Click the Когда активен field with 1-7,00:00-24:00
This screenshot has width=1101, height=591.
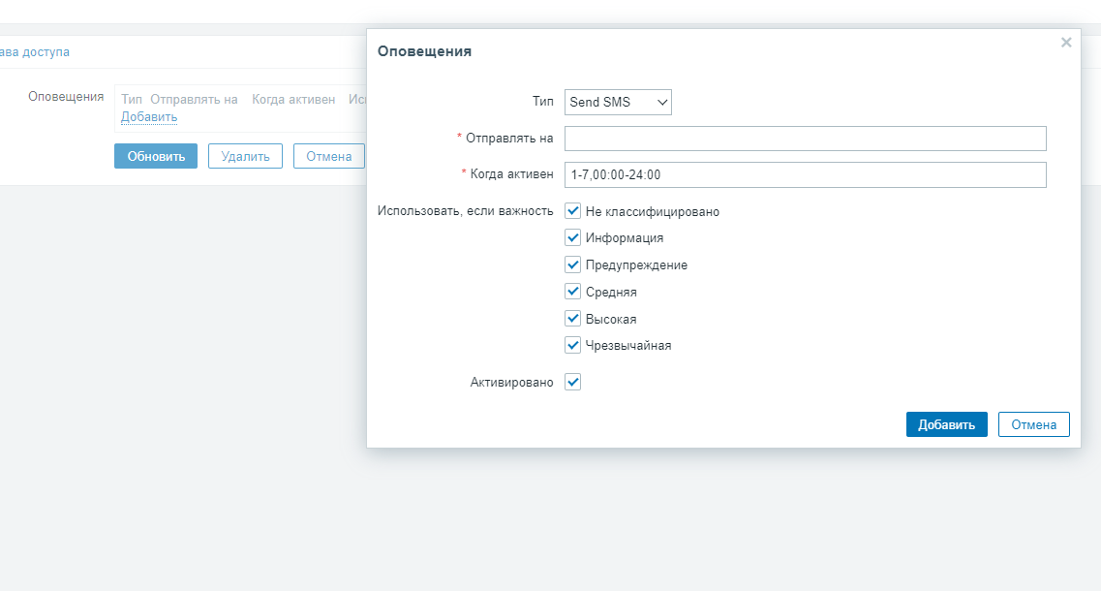(x=805, y=174)
